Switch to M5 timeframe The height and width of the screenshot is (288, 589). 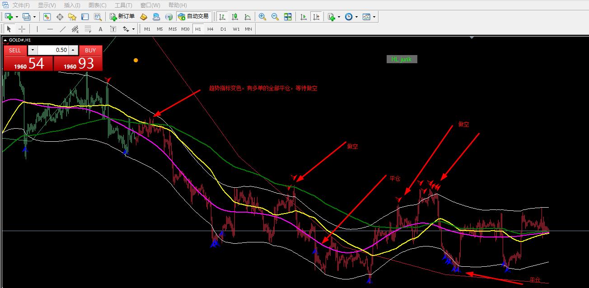click(x=160, y=29)
